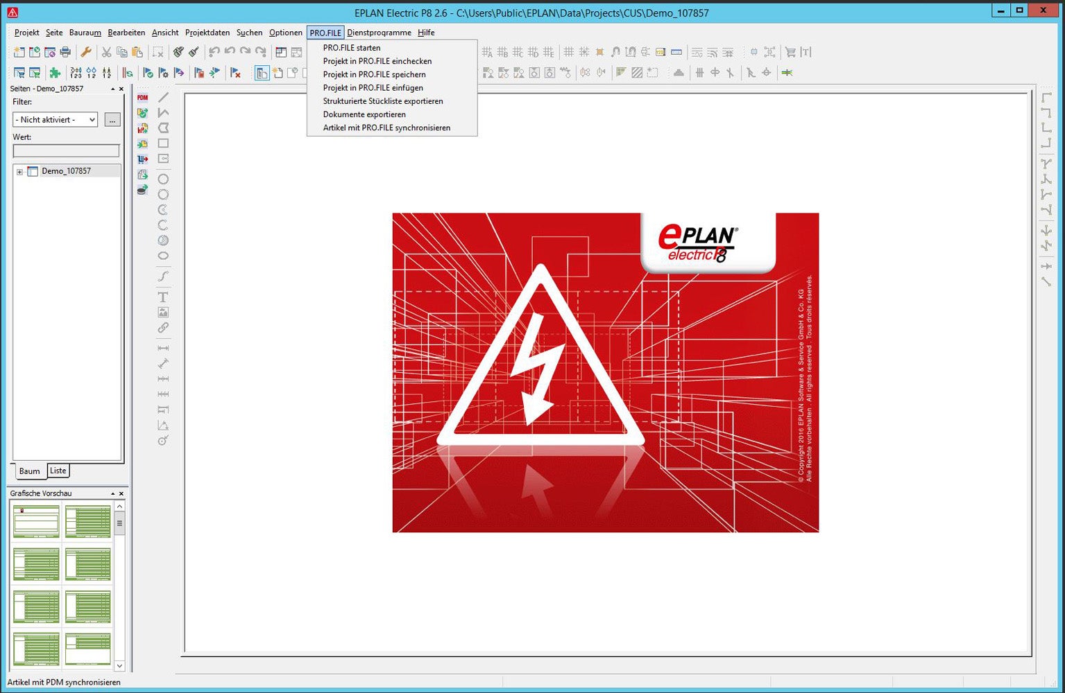Screen dimensions: 1065x693
Task: Click the wrench settings icon
Action: (x=86, y=52)
